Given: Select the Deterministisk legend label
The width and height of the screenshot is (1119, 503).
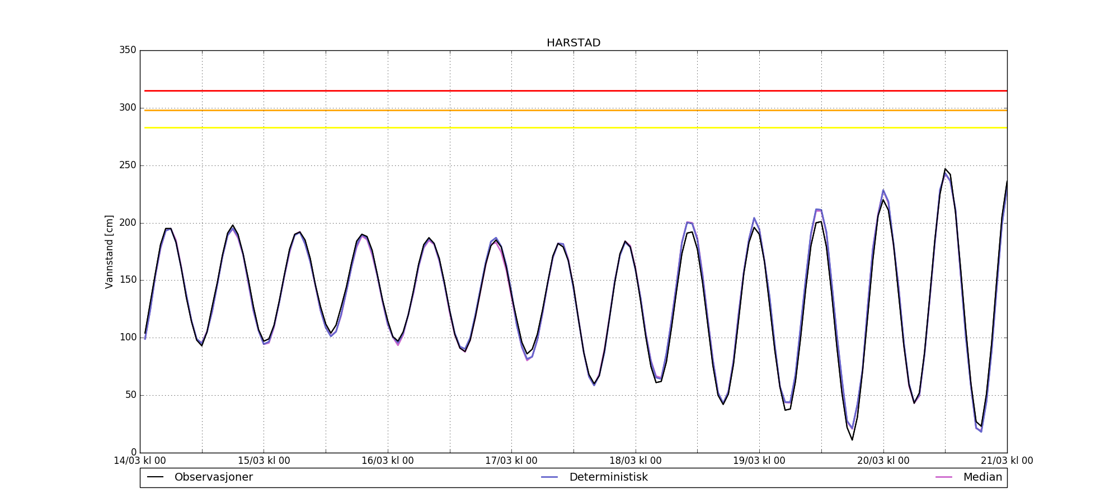Looking at the screenshot, I should point(608,477).
